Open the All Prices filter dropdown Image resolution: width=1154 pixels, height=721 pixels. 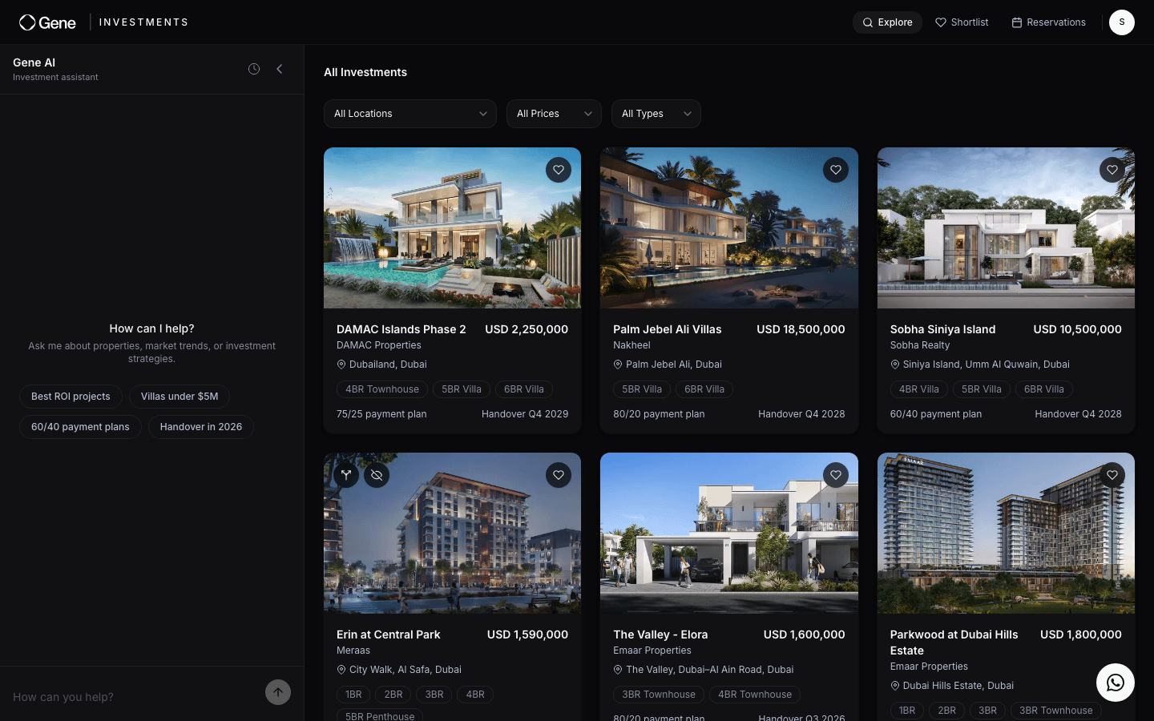554,114
